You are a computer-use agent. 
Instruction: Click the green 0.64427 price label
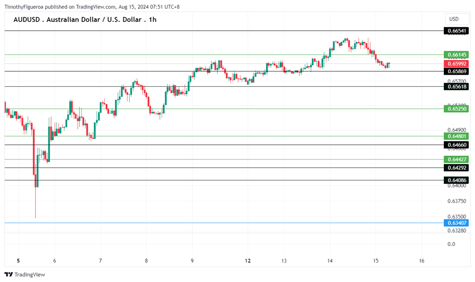click(x=456, y=159)
